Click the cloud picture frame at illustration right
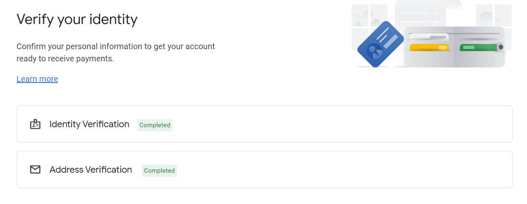The height and width of the screenshot is (204, 527). point(494,15)
